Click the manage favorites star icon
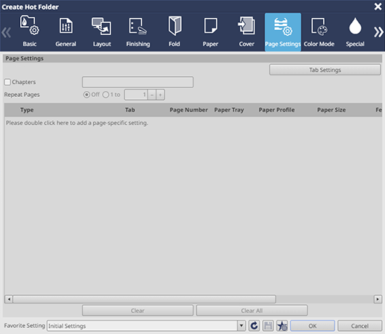This screenshot has width=385, height=334. (x=282, y=326)
